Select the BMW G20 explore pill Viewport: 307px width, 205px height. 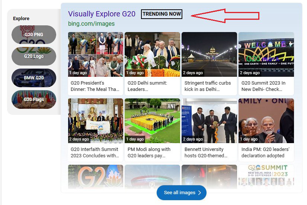[34, 78]
